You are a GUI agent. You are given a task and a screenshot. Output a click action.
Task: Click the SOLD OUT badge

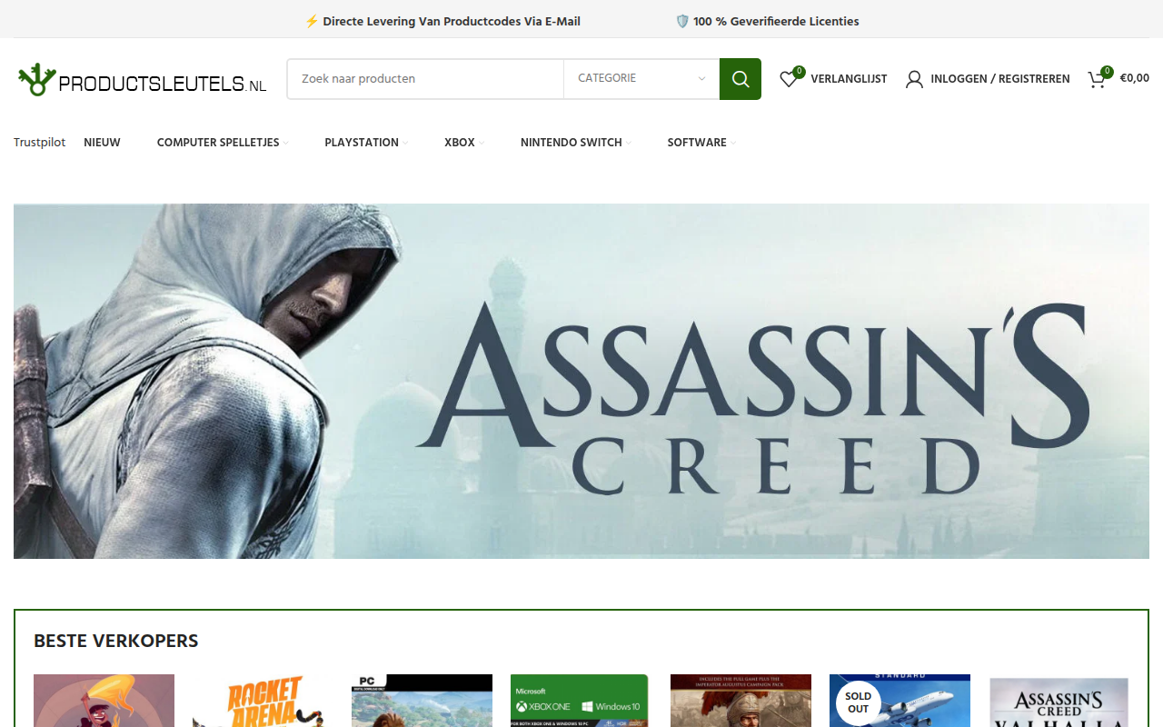(858, 702)
